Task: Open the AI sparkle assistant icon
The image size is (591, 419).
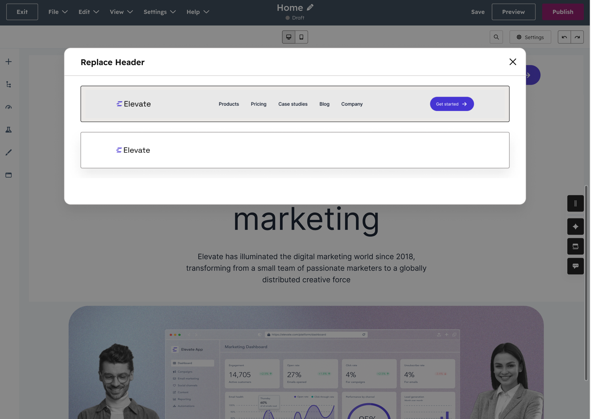Action: coord(575,227)
